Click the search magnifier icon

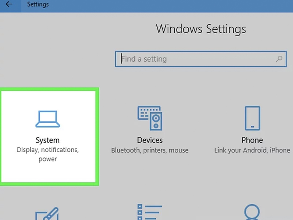tap(279, 59)
